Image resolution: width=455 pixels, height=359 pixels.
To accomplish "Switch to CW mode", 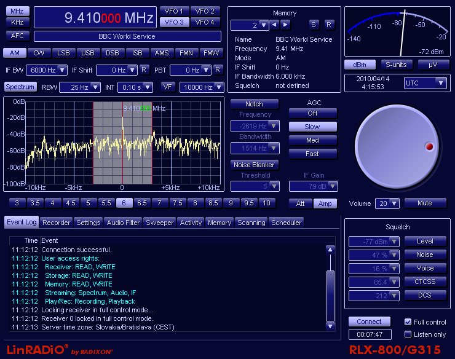I will point(39,53).
